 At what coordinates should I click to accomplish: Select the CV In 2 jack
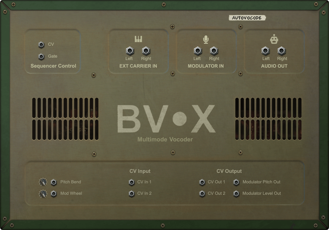coord(132,193)
